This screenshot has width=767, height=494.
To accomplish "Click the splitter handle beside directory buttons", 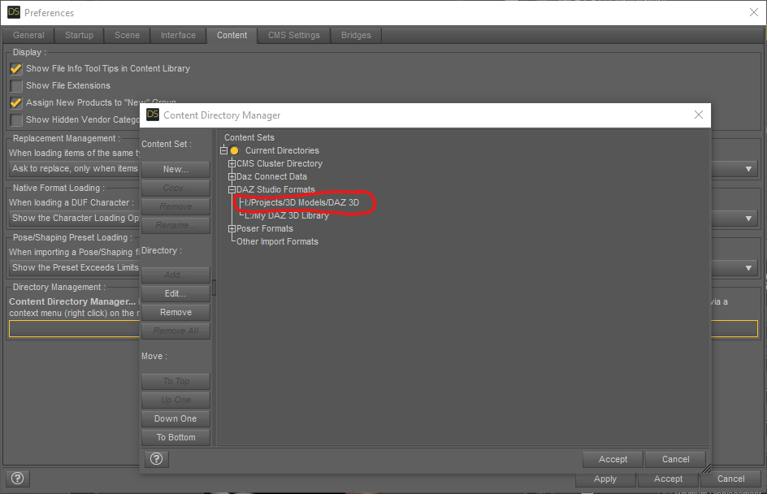I will click(214, 288).
